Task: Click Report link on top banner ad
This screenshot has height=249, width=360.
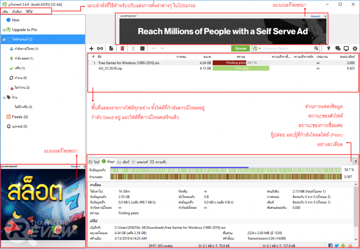Action: pos(315,16)
